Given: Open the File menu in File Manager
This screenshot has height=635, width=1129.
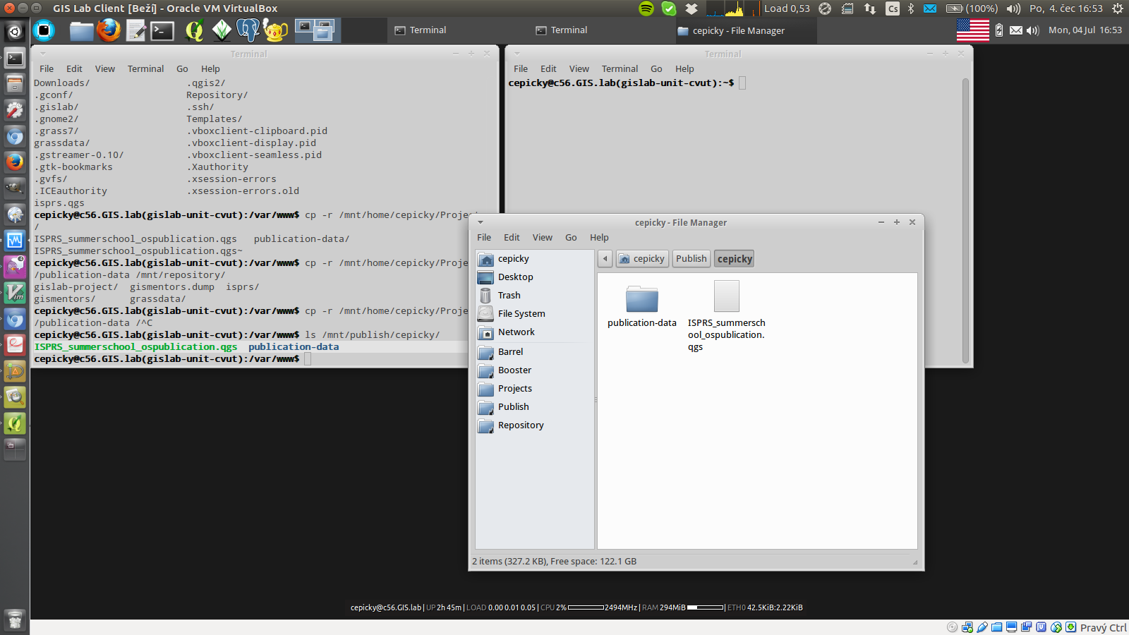Looking at the screenshot, I should pyautogui.click(x=484, y=238).
